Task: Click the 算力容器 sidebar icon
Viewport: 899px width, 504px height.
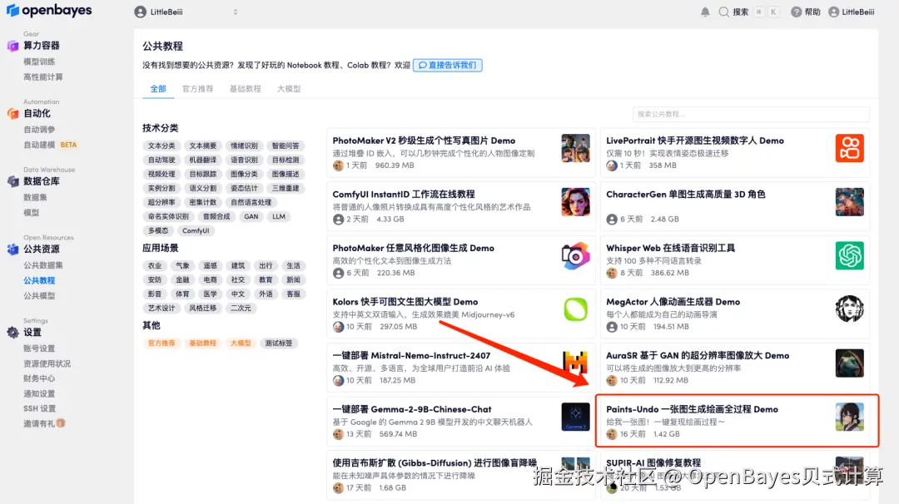Action: pos(12,46)
